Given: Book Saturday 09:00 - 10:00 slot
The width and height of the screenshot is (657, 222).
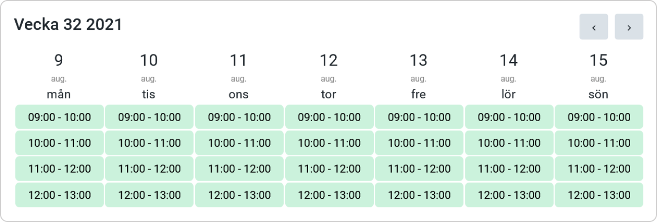Looking at the screenshot, I should click(509, 117).
